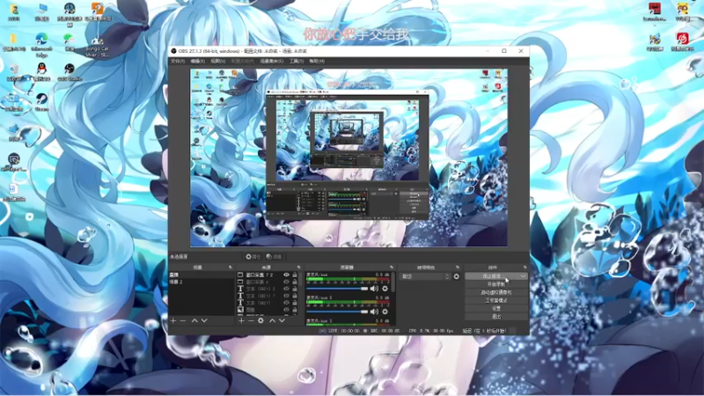Click the 退出 exit button in Controls
This screenshot has height=396, width=704.
(x=496, y=317)
